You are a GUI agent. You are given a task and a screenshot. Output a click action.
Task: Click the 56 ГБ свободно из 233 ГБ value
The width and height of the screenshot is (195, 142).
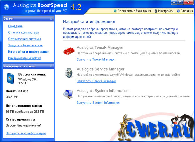click(25, 112)
